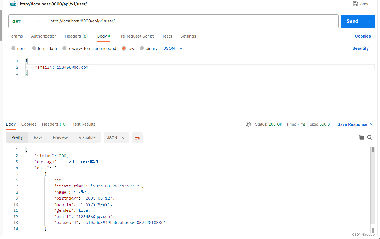Open the search icon in response panel

tap(369, 137)
